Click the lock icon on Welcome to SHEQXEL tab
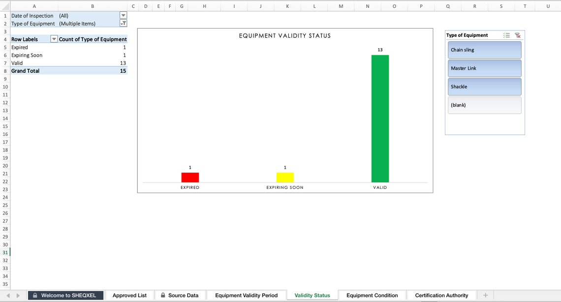This screenshot has height=302, width=561. tap(34, 295)
